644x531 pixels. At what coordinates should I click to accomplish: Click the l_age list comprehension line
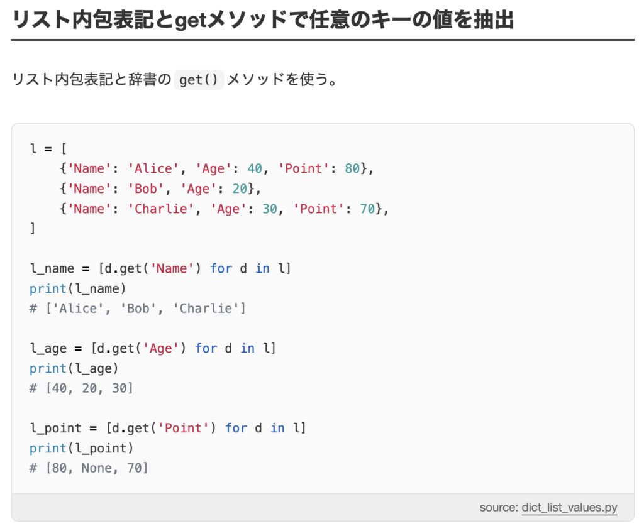point(153,348)
